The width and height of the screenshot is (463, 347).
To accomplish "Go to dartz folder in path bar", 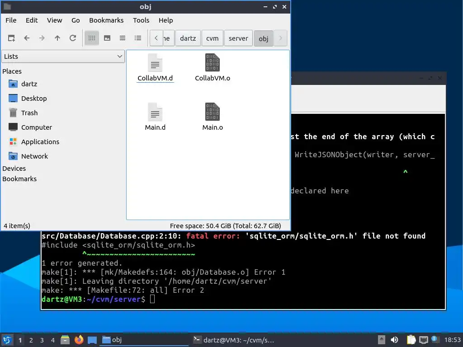I will click(x=188, y=38).
